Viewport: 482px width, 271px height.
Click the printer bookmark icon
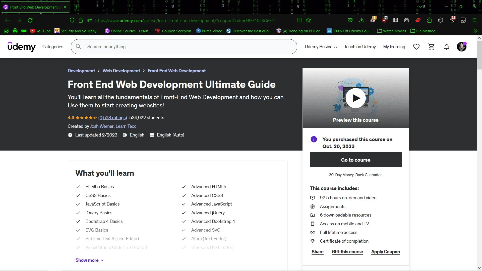tap(15, 31)
